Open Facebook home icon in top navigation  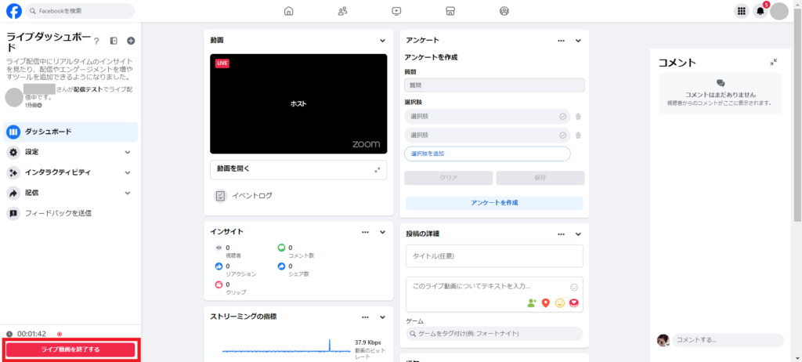click(x=289, y=11)
